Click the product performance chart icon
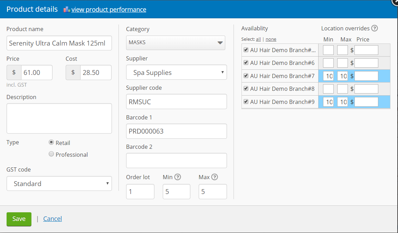Viewport: 398px width, 233px height. tap(67, 10)
